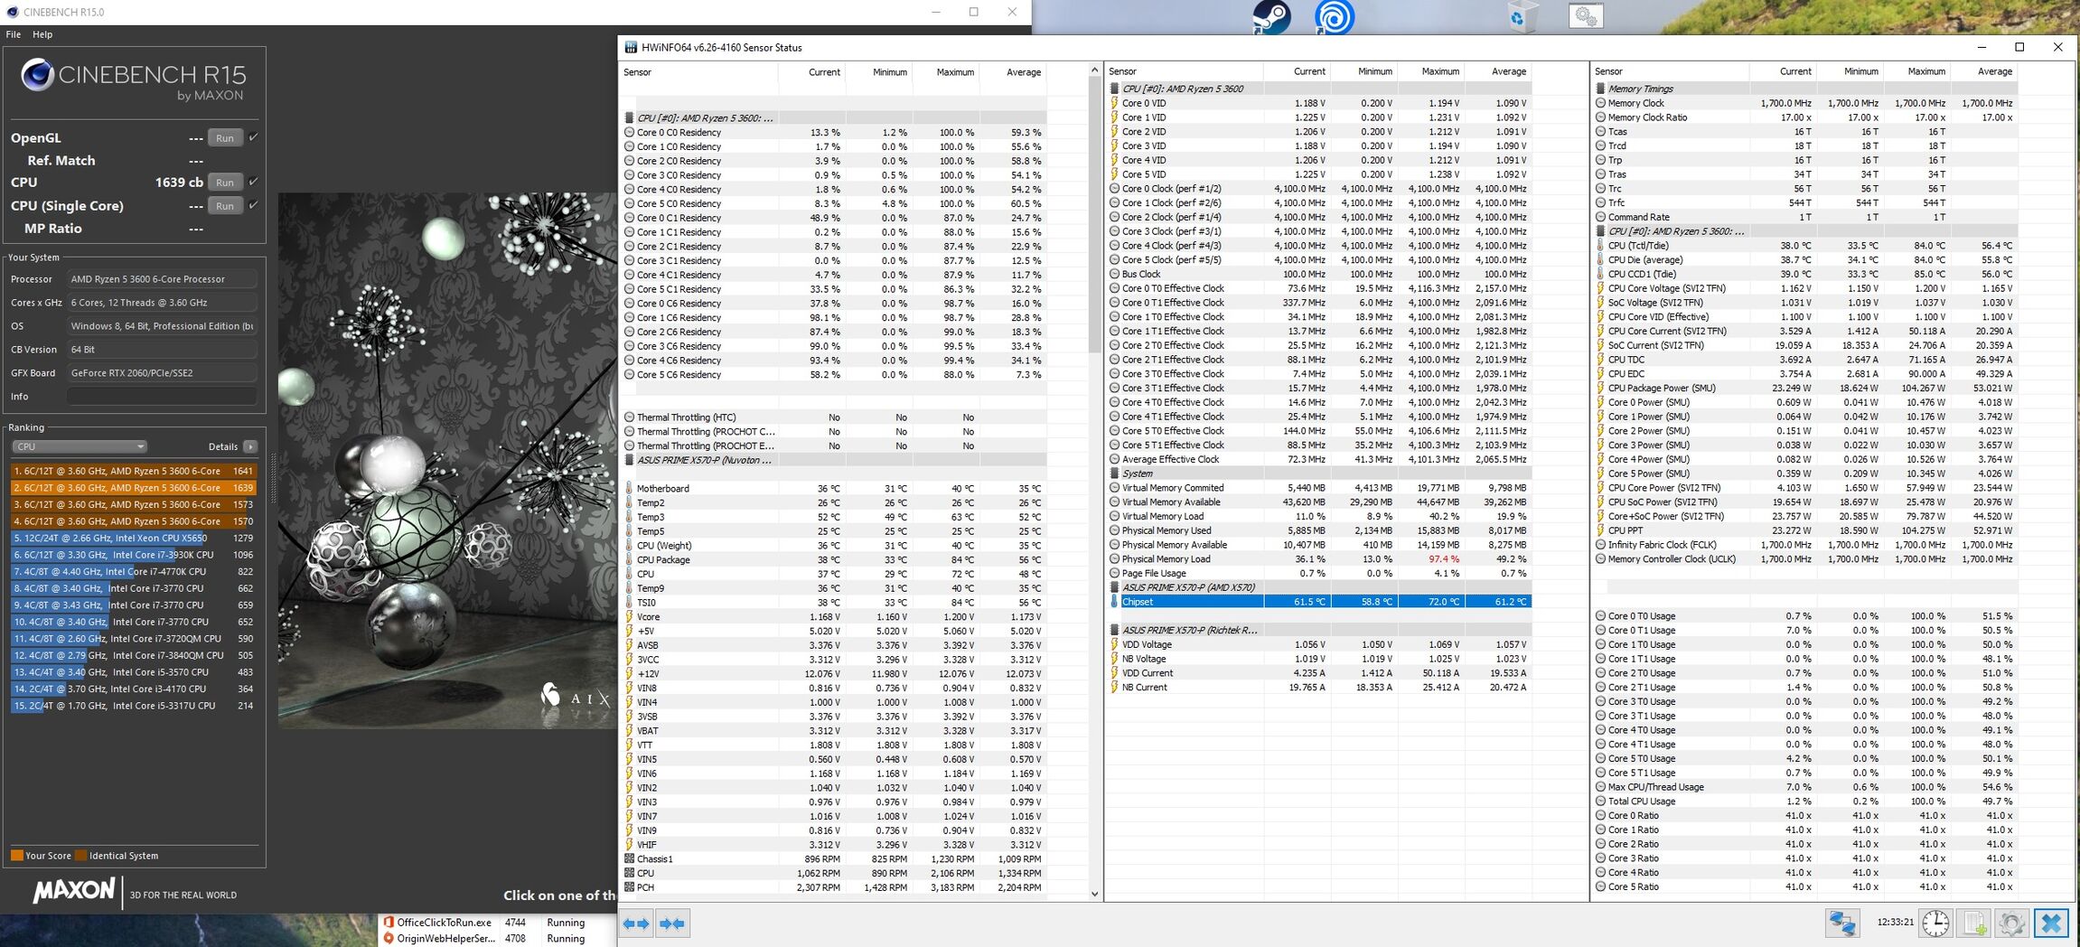The width and height of the screenshot is (2080, 947).
Task: Click the Current column header above C0 Residency
Action: (824, 72)
